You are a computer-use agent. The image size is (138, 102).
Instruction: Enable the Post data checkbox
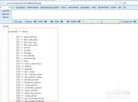[x=13, y=22]
